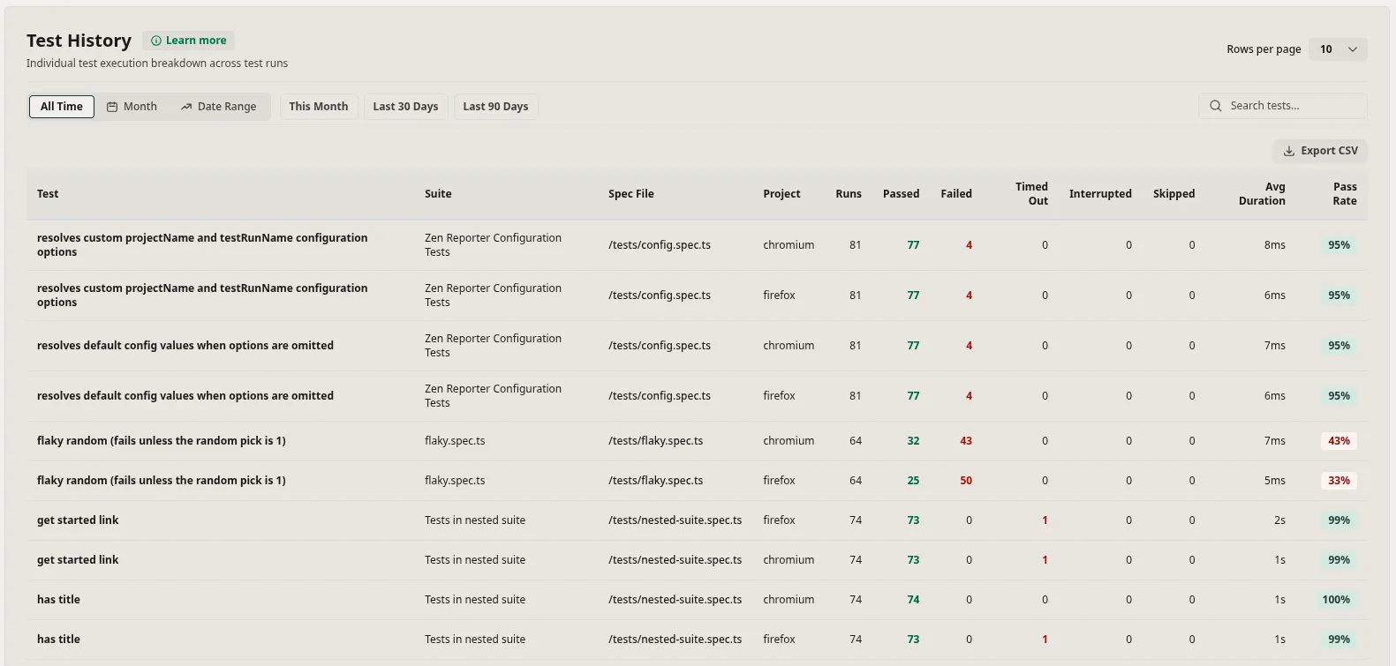
Task: Click the 100% pass rate badge
Action: pos(1337,600)
